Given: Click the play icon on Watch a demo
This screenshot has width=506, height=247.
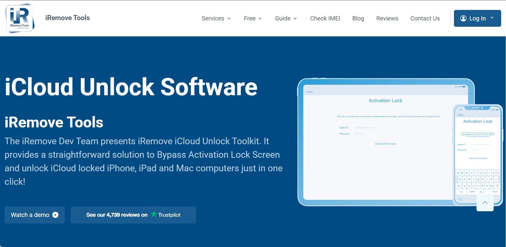Looking at the screenshot, I should [x=55, y=215].
